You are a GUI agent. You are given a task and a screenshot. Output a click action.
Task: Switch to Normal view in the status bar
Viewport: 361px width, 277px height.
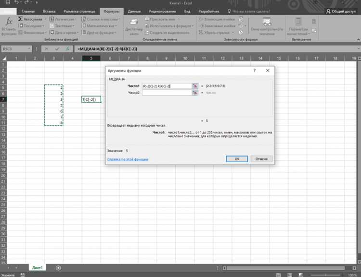click(278, 275)
